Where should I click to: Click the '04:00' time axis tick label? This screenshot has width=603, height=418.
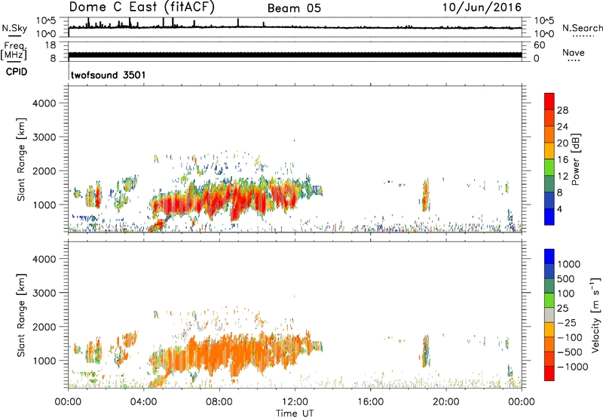point(144,402)
